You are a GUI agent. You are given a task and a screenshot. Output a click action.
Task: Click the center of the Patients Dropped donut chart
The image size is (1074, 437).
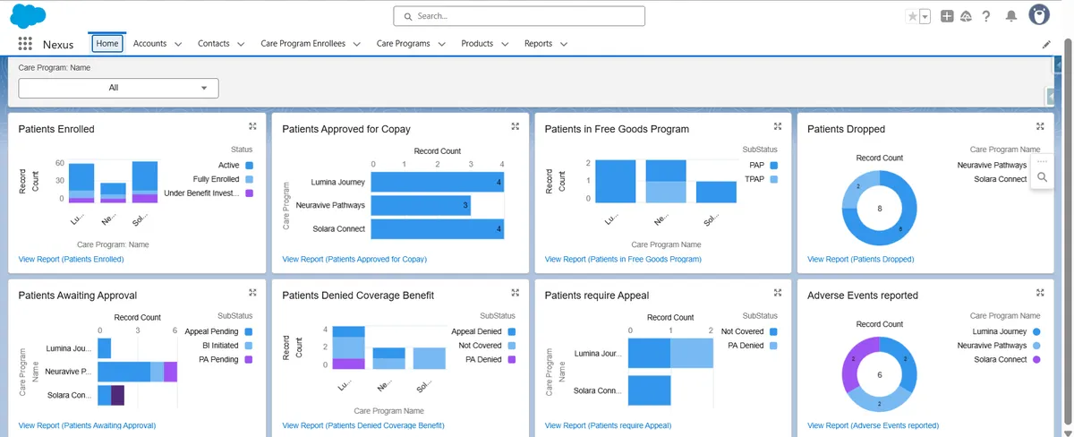[x=880, y=208]
